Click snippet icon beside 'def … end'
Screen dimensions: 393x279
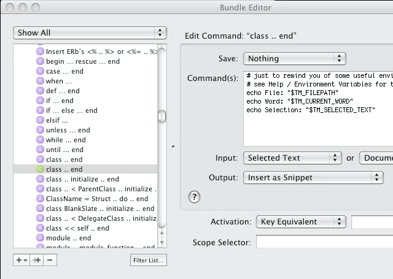click(x=40, y=91)
